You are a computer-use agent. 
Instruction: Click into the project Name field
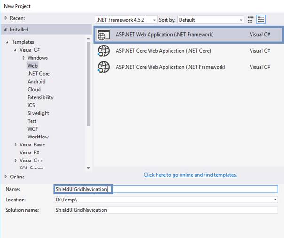[x=166, y=189]
